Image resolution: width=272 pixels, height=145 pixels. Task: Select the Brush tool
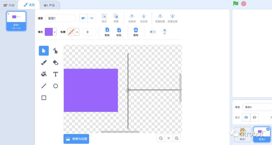click(44, 63)
